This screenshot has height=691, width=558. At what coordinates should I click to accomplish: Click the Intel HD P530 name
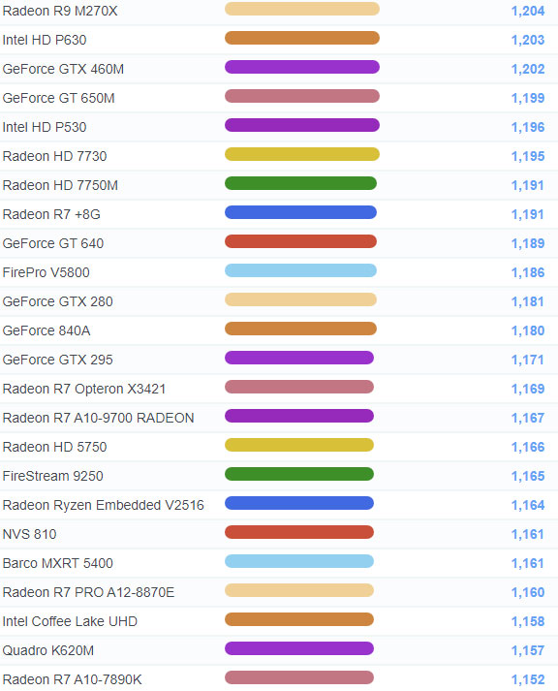tap(45, 127)
